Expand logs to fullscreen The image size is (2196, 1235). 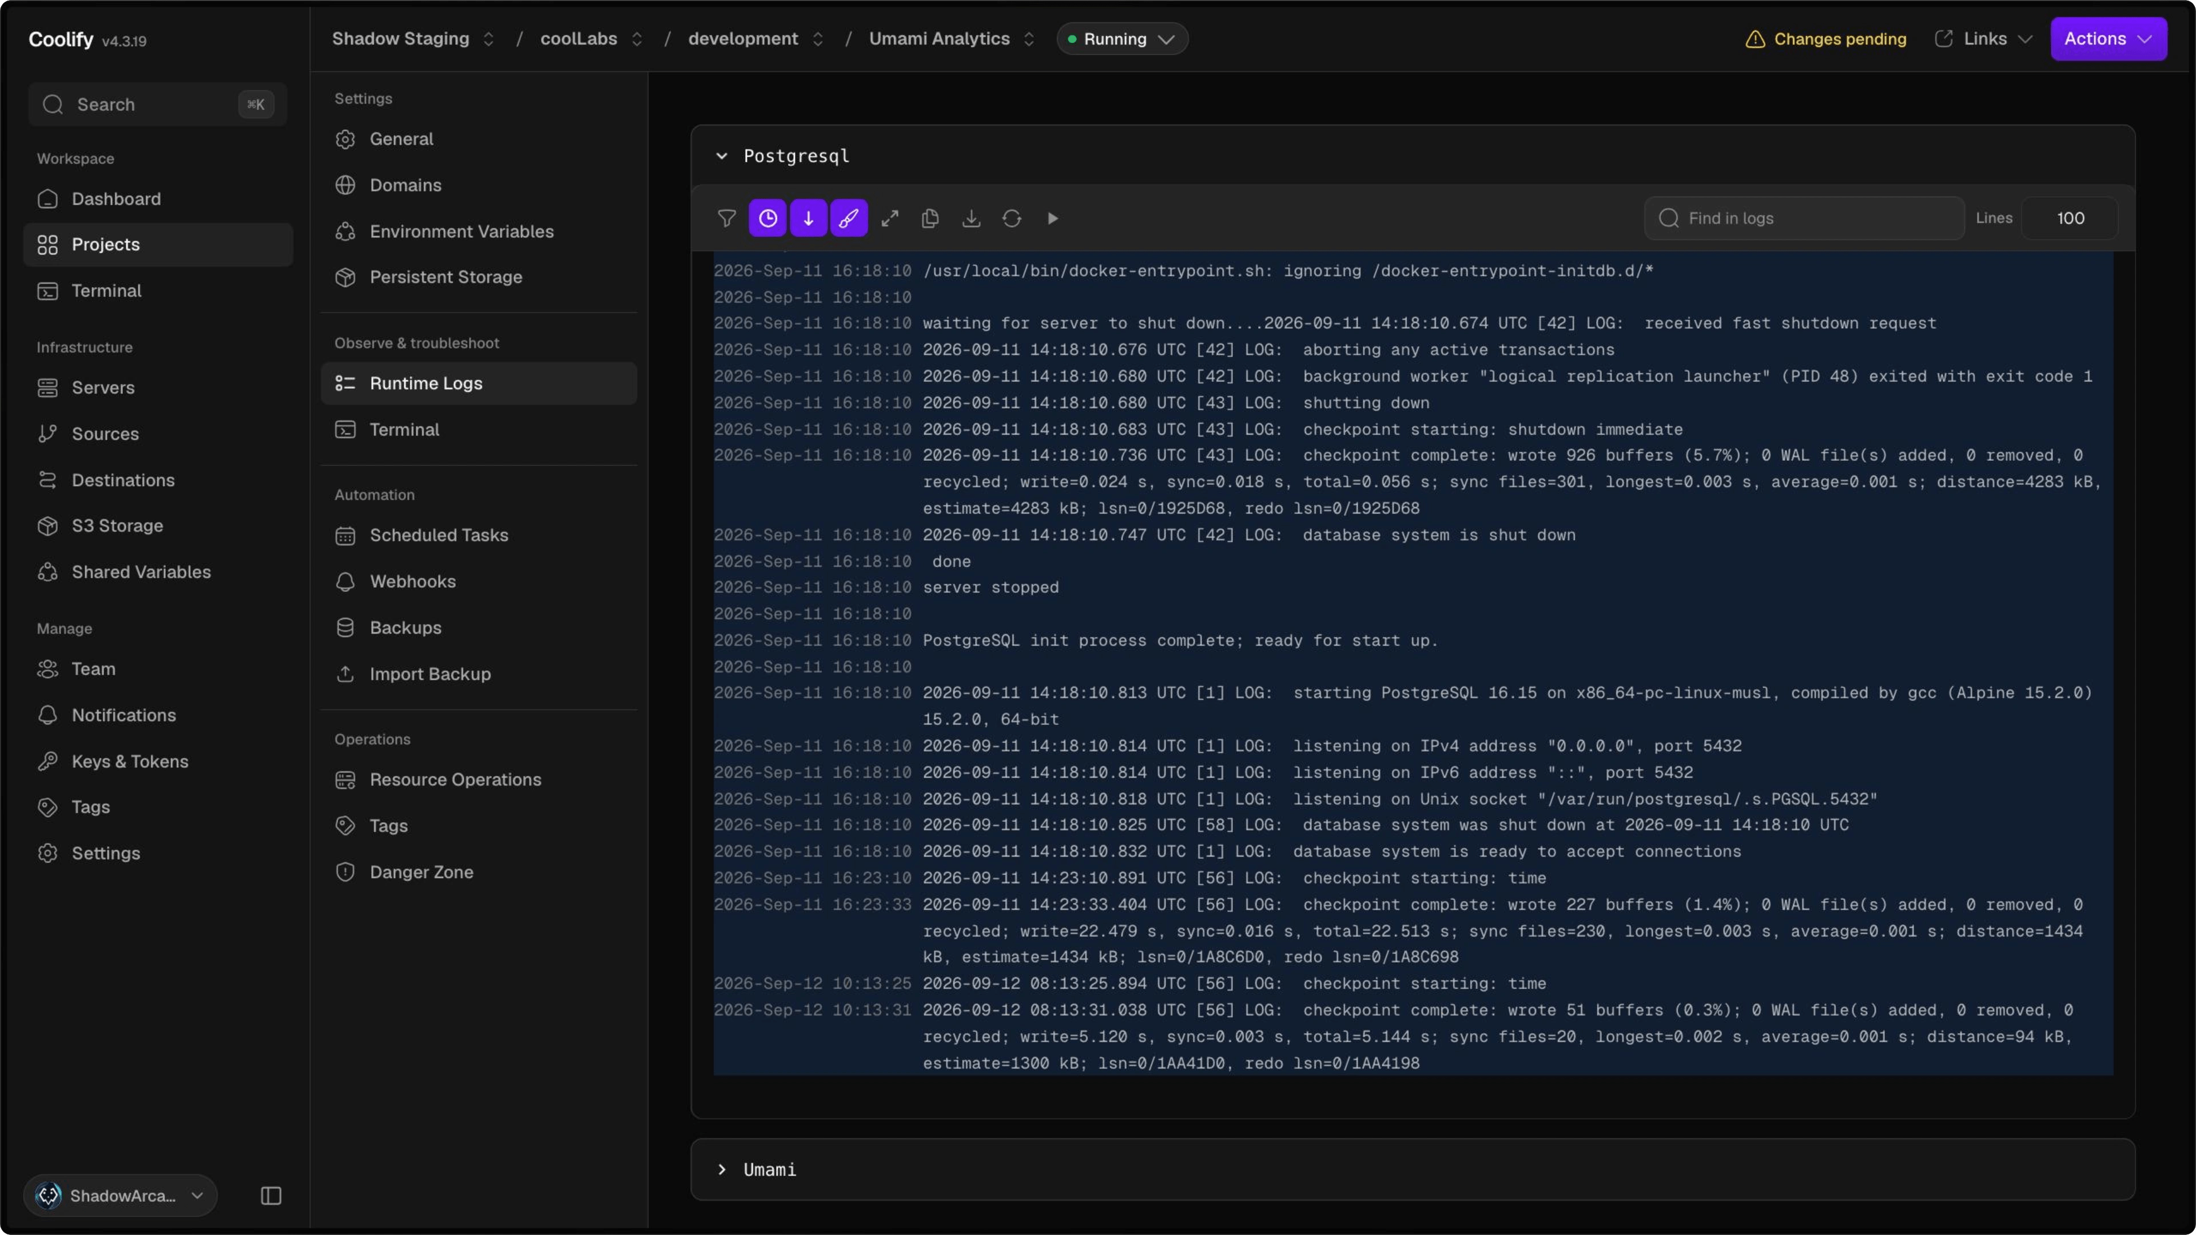pyautogui.click(x=890, y=218)
